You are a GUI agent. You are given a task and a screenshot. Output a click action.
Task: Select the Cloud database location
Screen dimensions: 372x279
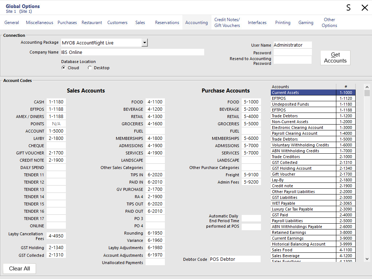(64, 68)
